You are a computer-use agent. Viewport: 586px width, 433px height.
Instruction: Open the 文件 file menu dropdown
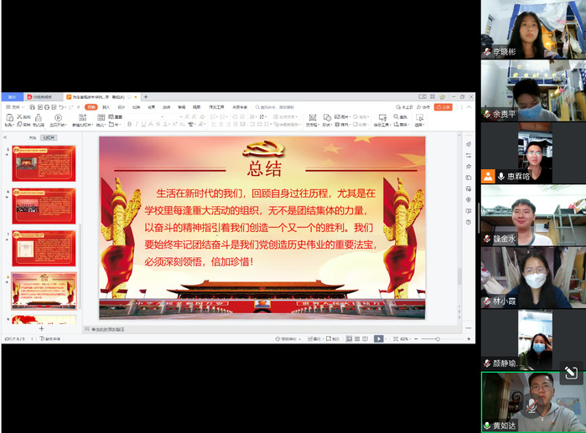tap(14, 107)
